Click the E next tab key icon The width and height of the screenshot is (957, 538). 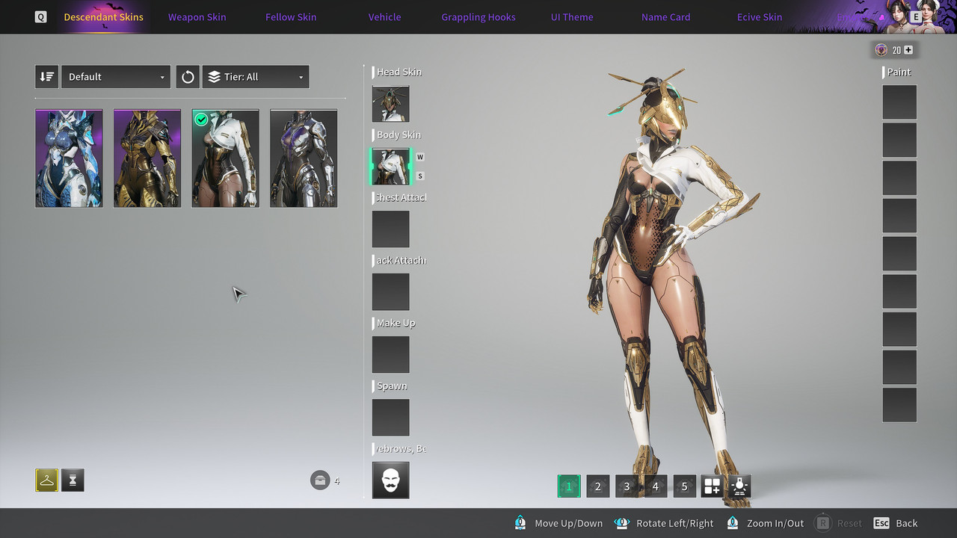[915, 17]
